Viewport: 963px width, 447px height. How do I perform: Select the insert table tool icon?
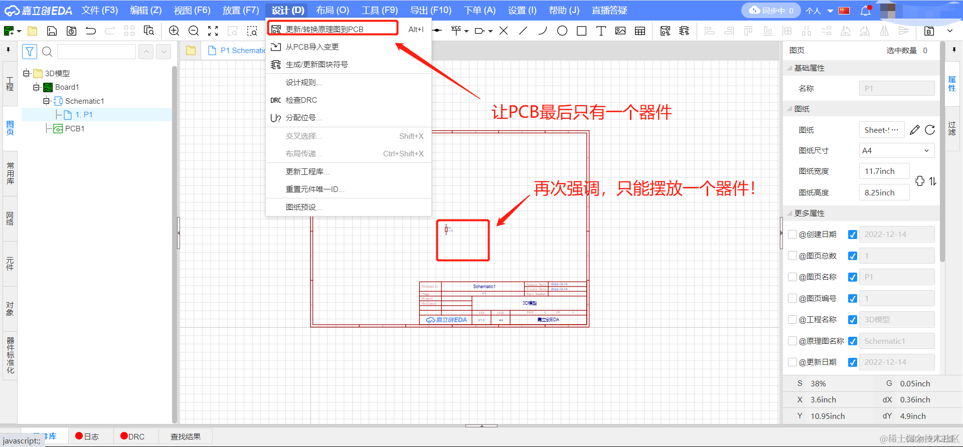point(640,31)
